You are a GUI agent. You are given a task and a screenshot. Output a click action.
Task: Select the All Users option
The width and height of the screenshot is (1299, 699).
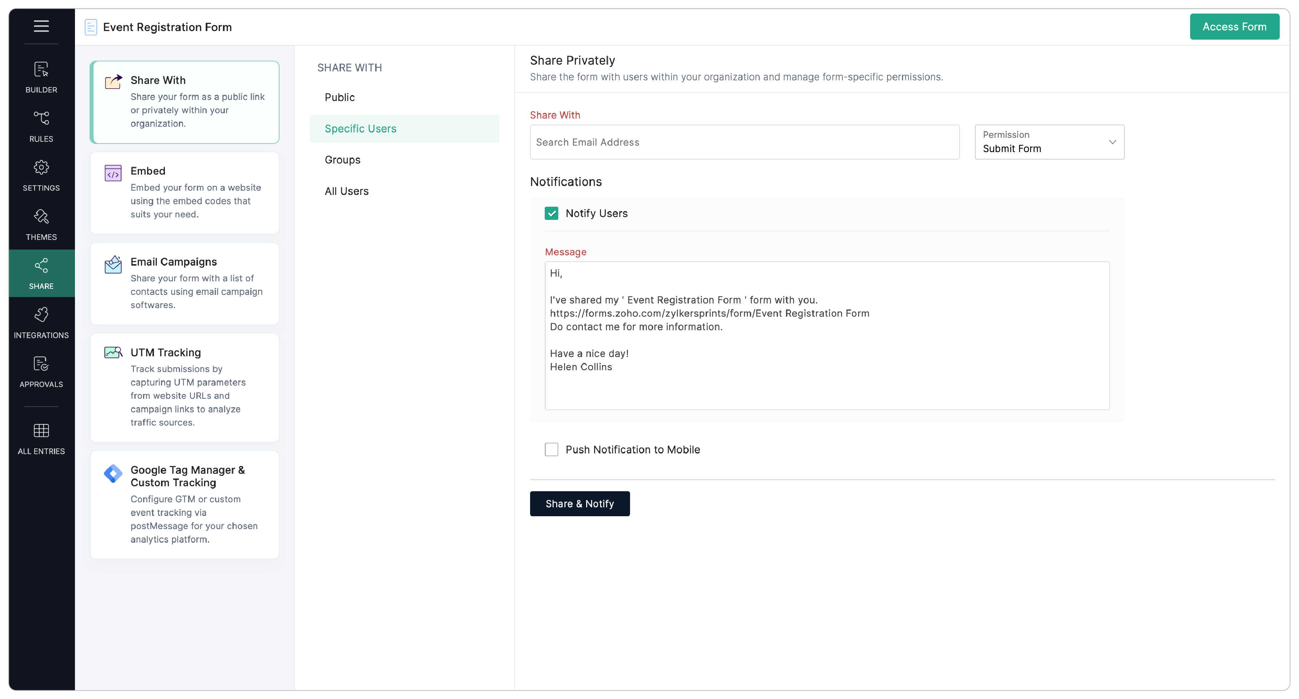346,191
